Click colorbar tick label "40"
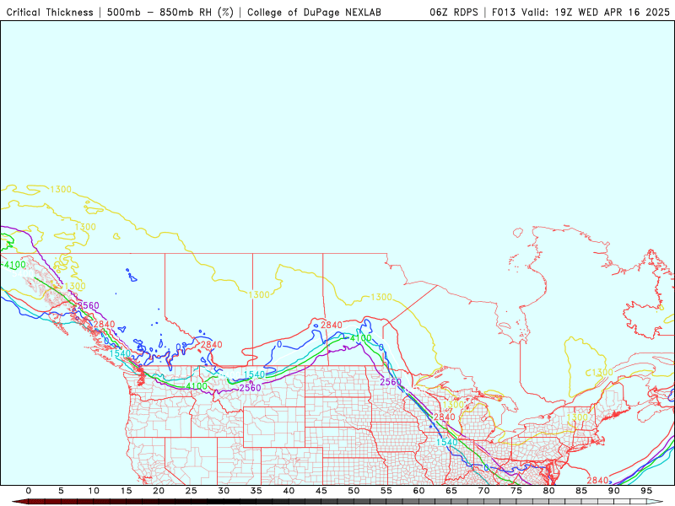The image size is (675, 506). [289, 491]
